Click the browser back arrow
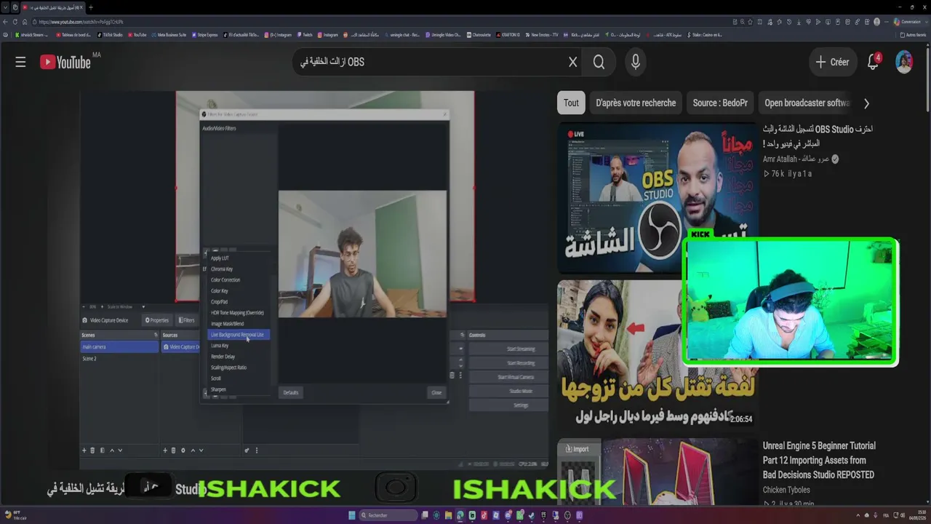The width and height of the screenshot is (931, 524). point(7,22)
